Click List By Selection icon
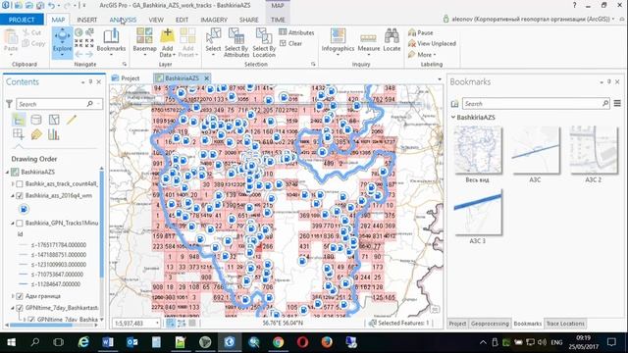628x353 pixels. coord(54,120)
